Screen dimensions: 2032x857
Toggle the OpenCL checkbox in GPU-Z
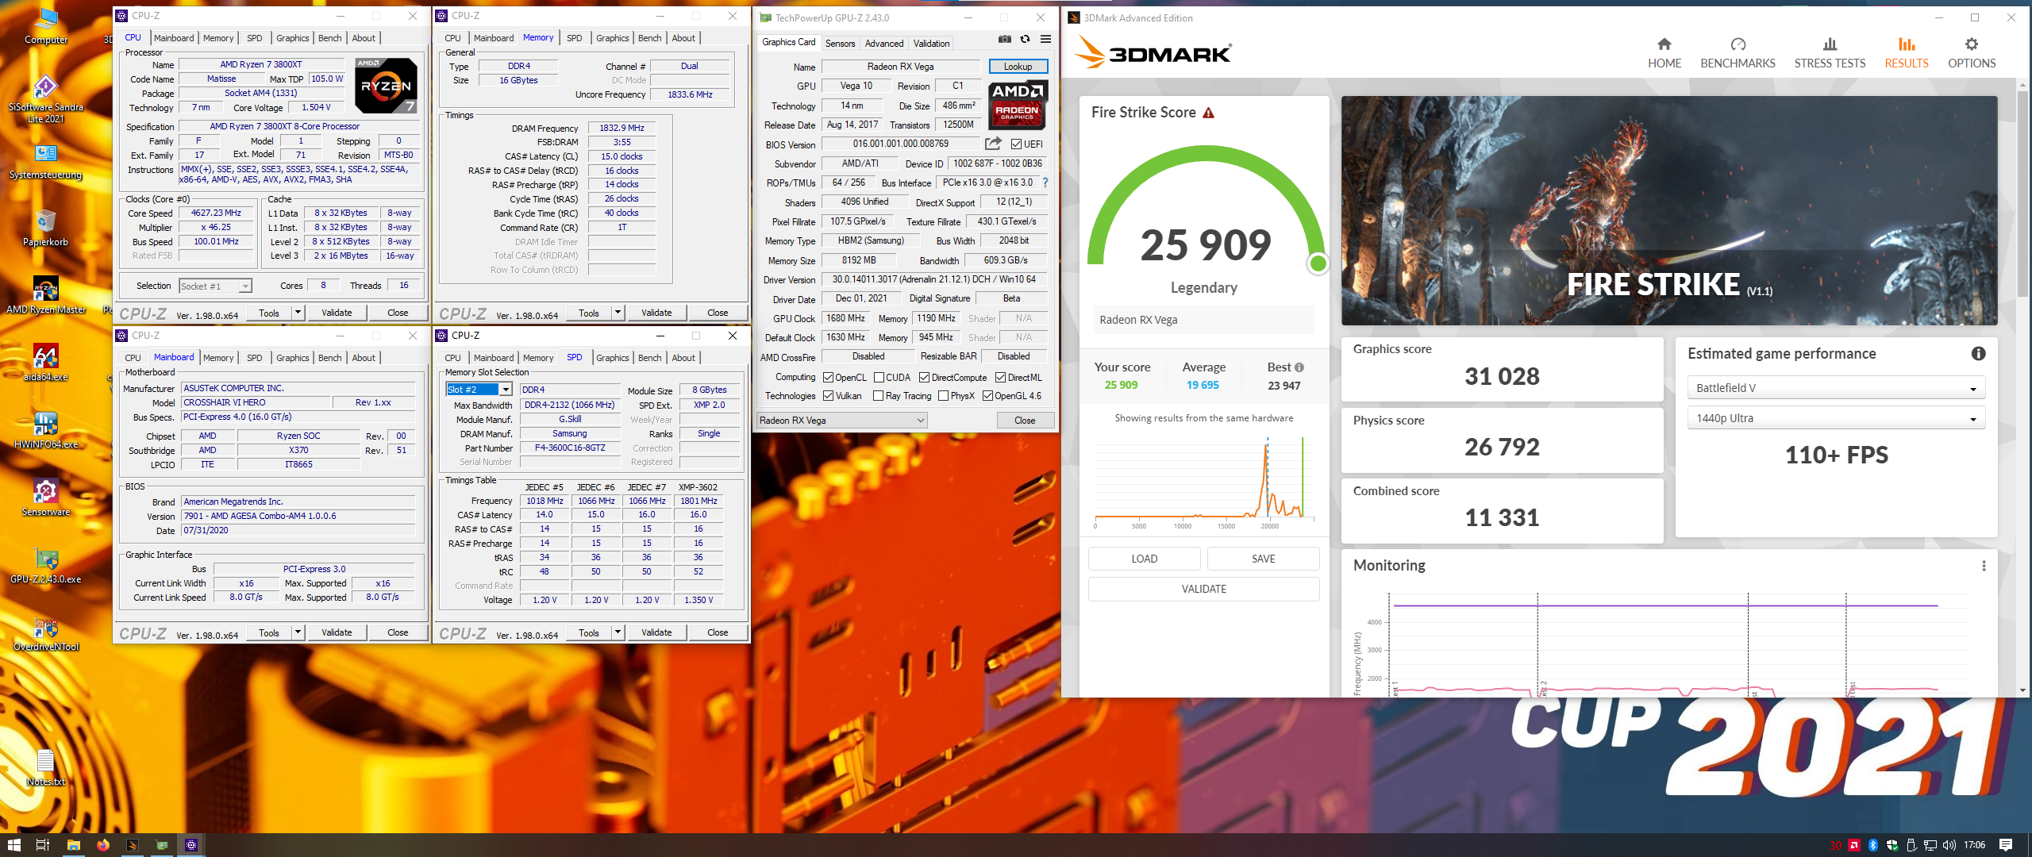(x=828, y=377)
